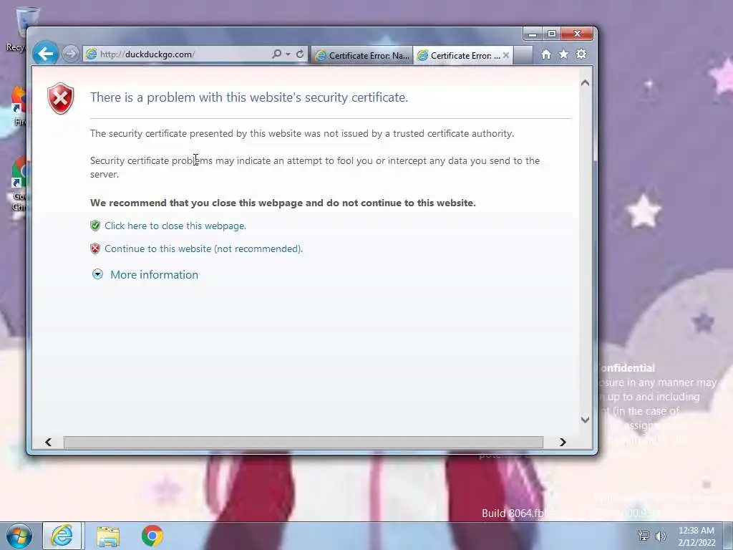Minimize the Internet Explorer window

[532, 34]
